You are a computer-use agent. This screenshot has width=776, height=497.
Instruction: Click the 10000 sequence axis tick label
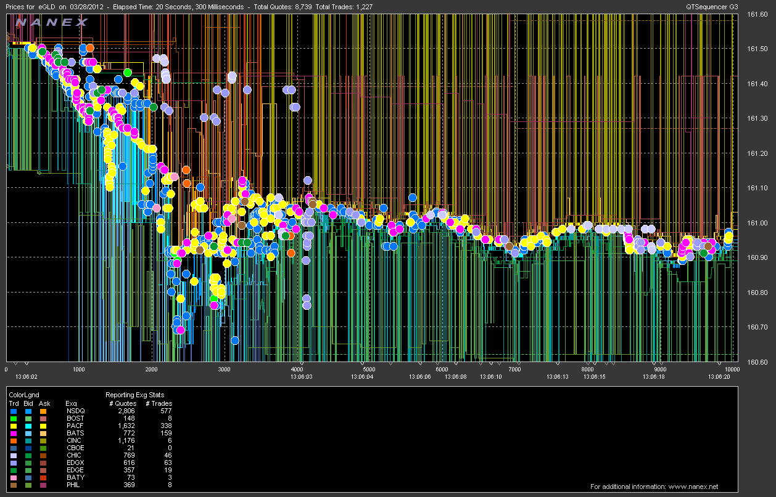732,370
